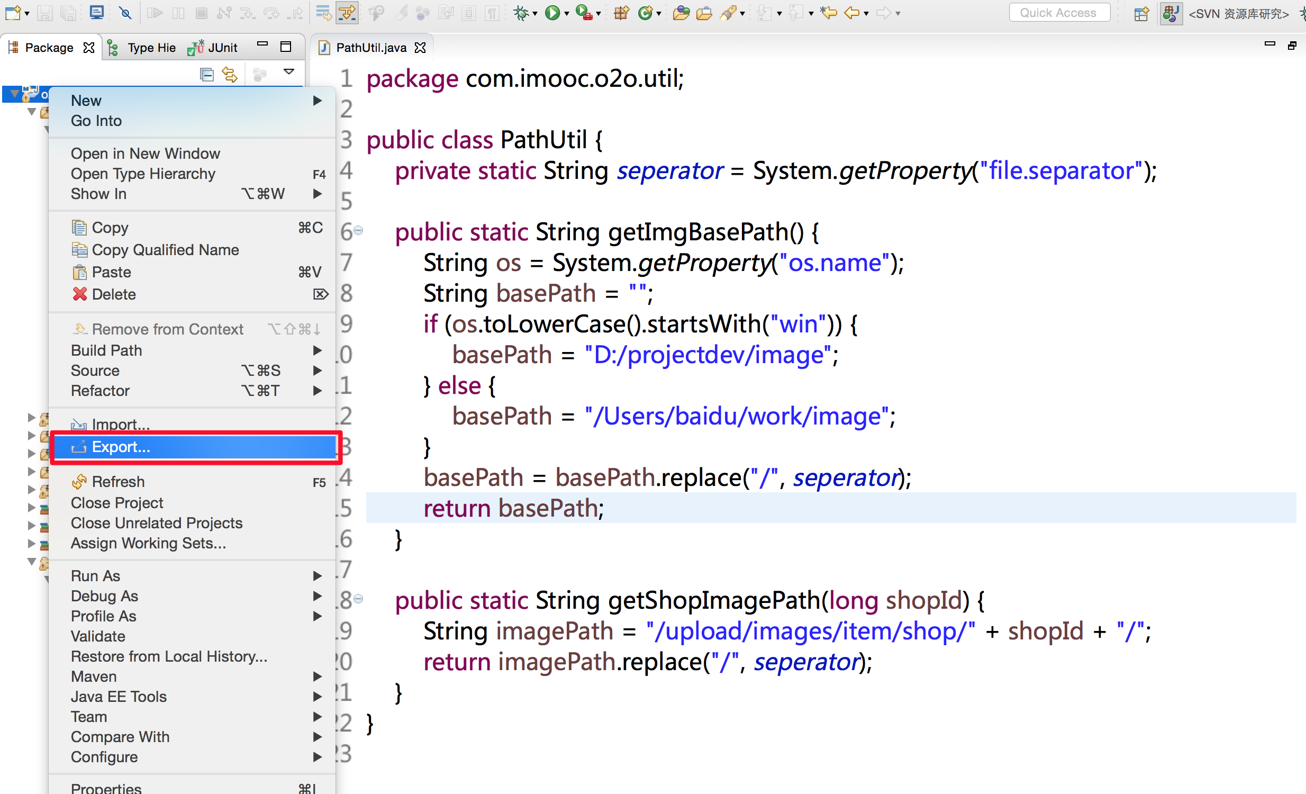Click Refresh in the context menu

pyautogui.click(x=117, y=481)
